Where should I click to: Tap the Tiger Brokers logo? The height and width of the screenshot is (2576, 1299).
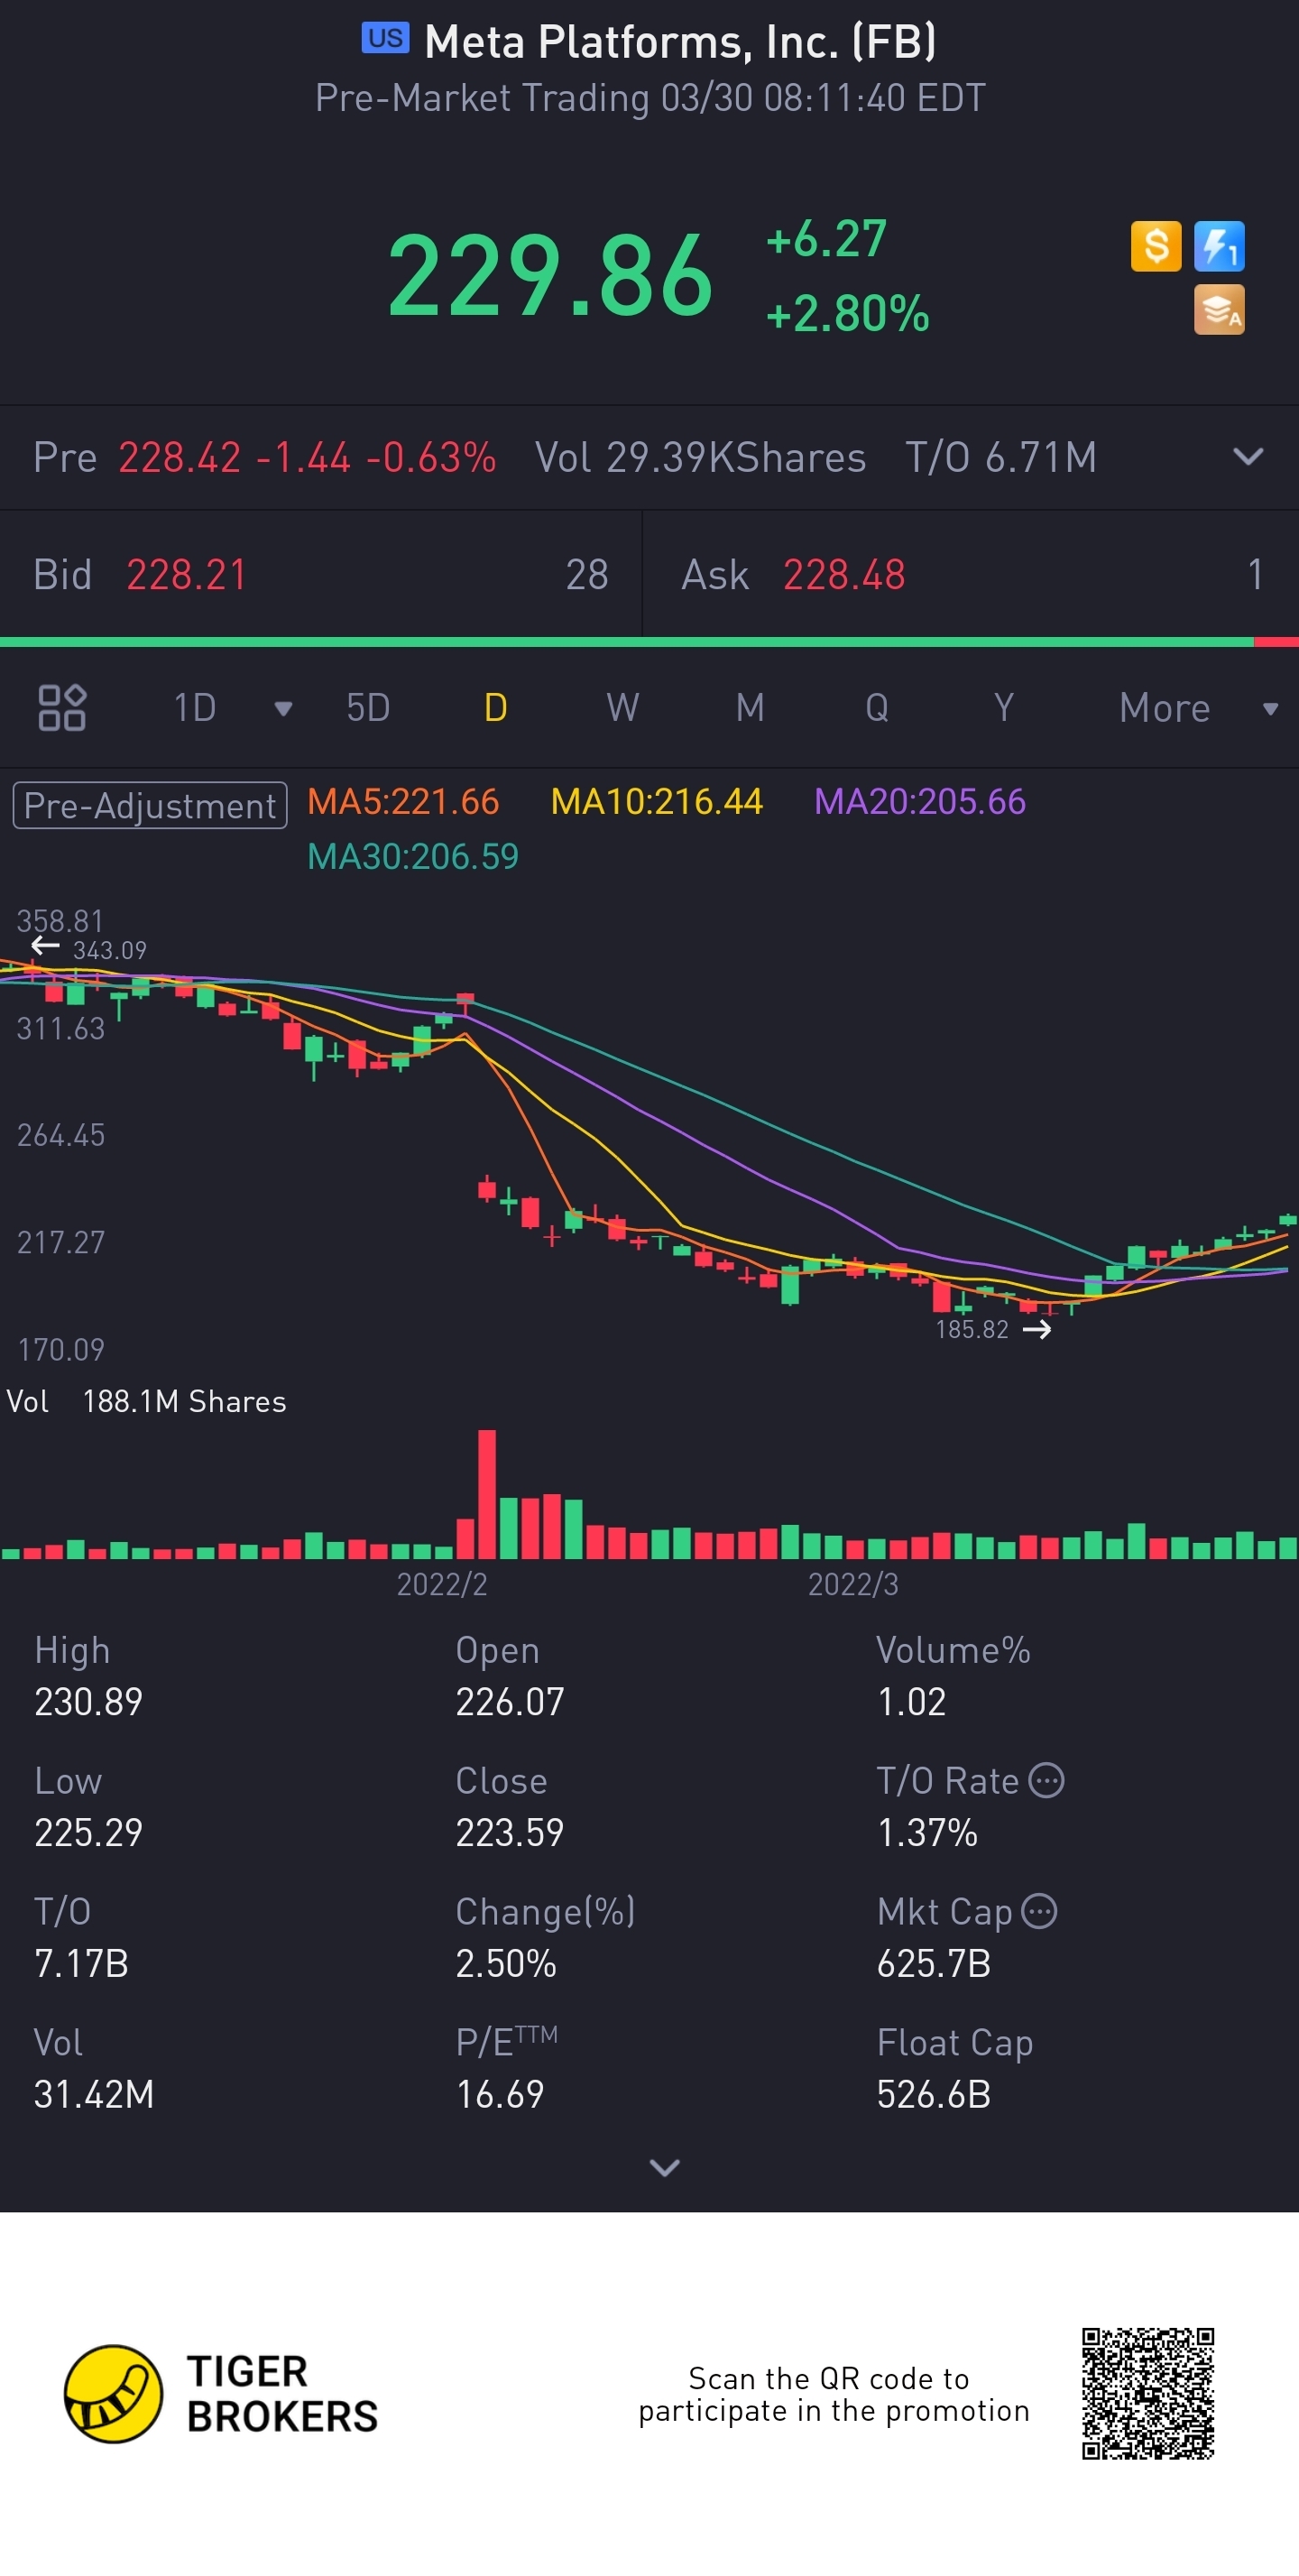222,2394
